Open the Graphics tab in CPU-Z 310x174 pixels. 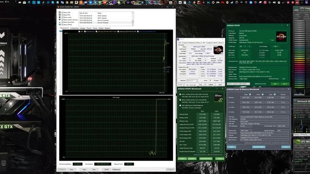click(210, 43)
